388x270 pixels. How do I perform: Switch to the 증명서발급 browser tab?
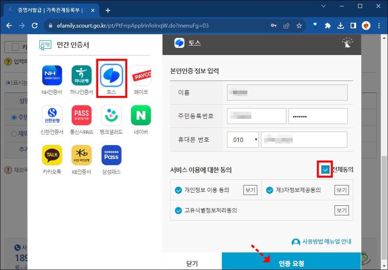50,10
